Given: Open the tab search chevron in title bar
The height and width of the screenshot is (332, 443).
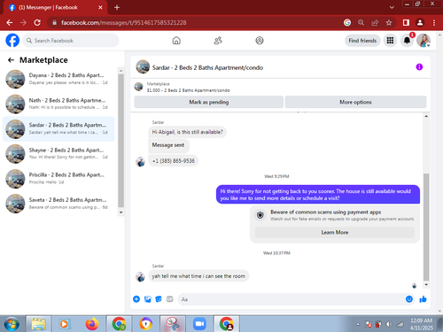Looking at the screenshot, I should click(x=392, y=7).
